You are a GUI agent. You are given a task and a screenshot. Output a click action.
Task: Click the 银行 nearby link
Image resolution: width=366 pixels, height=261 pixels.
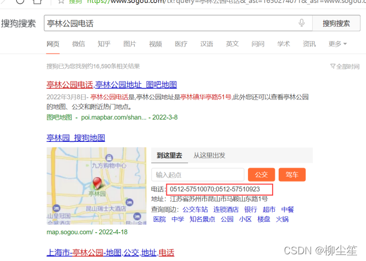(x=251, y=210)
